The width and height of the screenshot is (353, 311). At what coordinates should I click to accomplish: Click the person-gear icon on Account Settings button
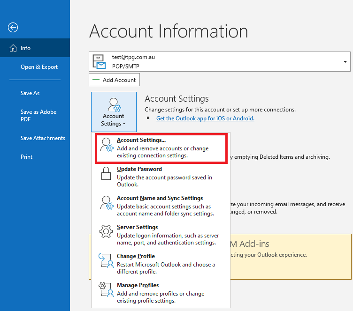(114, 104)
